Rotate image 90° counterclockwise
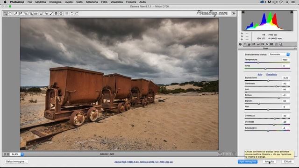This screenshot has width=299, height=168. tap(71, 14)
